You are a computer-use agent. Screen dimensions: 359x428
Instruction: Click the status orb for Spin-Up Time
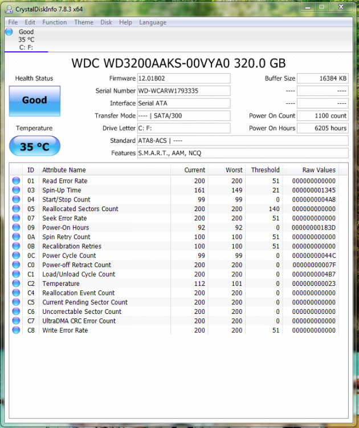[x=16, y=190]
